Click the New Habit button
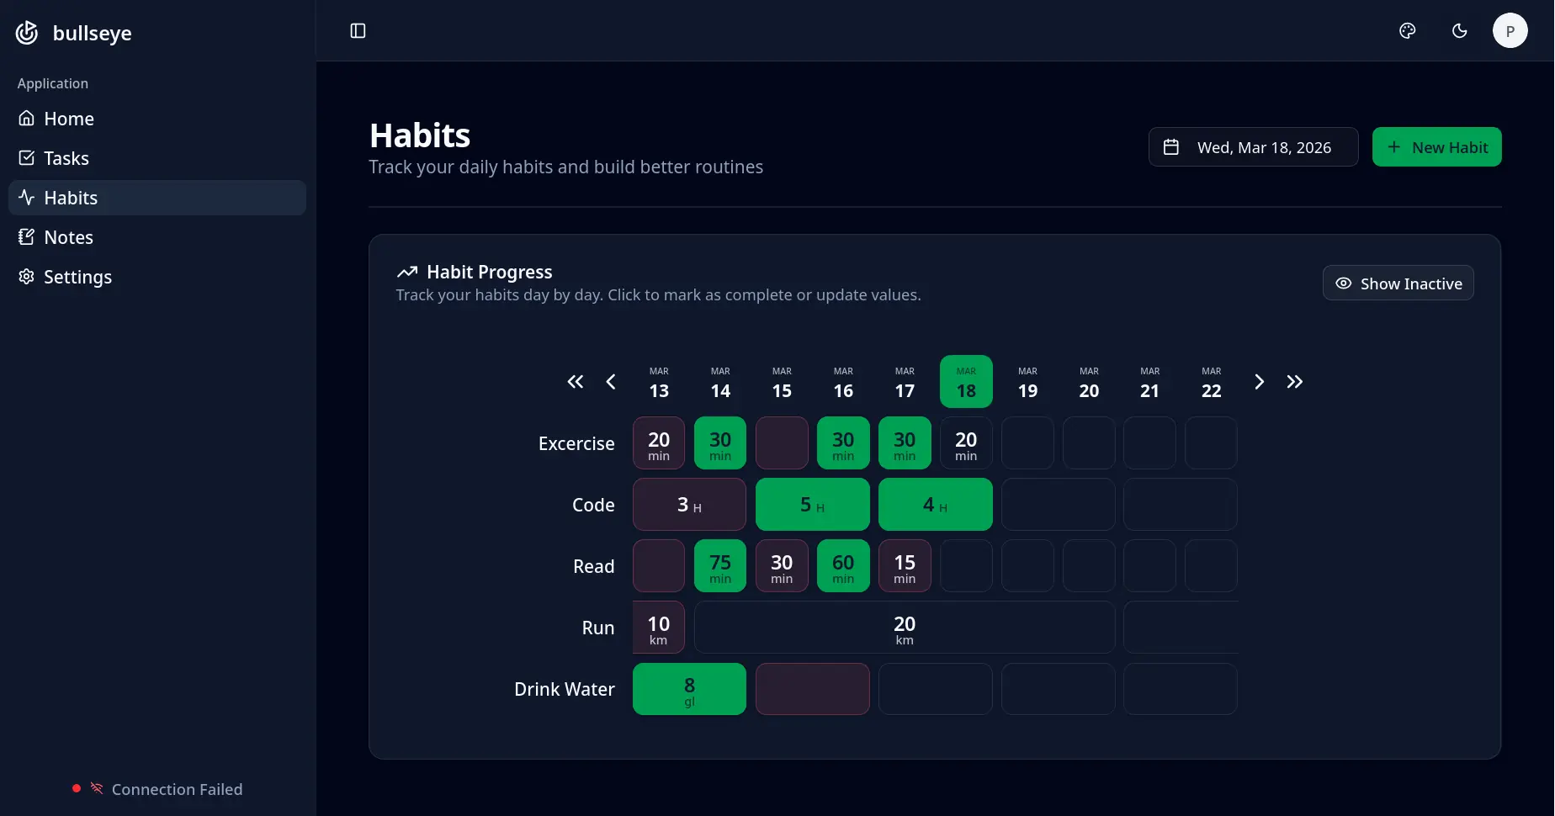Image resolution: width=1555 pixels, height=816 pixels. 1437,147
